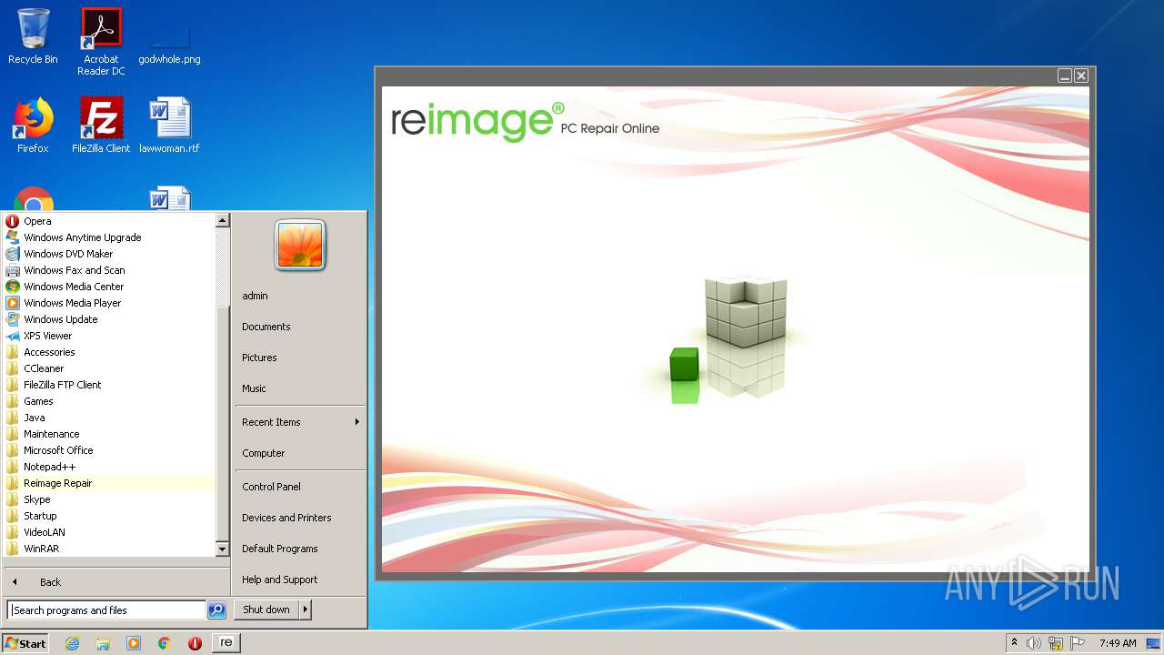Open Action Center flag icon
Screen dimensions: 1164x655
1079,643
